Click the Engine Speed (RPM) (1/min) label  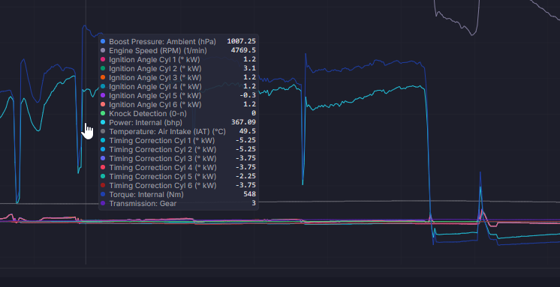[158, 51]
